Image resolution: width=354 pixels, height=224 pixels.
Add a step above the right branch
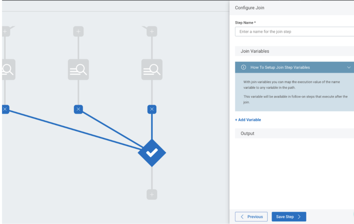point(152,31)
